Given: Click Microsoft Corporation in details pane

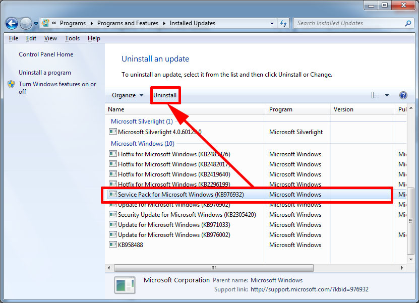Looking at the screenshot, I should click(x=176, y=280).
